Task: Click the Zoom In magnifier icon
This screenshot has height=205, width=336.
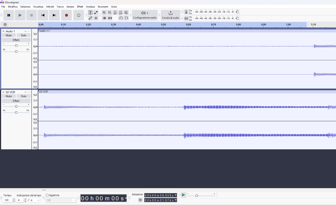Action: pyautogui.click(x=104, y=13)
